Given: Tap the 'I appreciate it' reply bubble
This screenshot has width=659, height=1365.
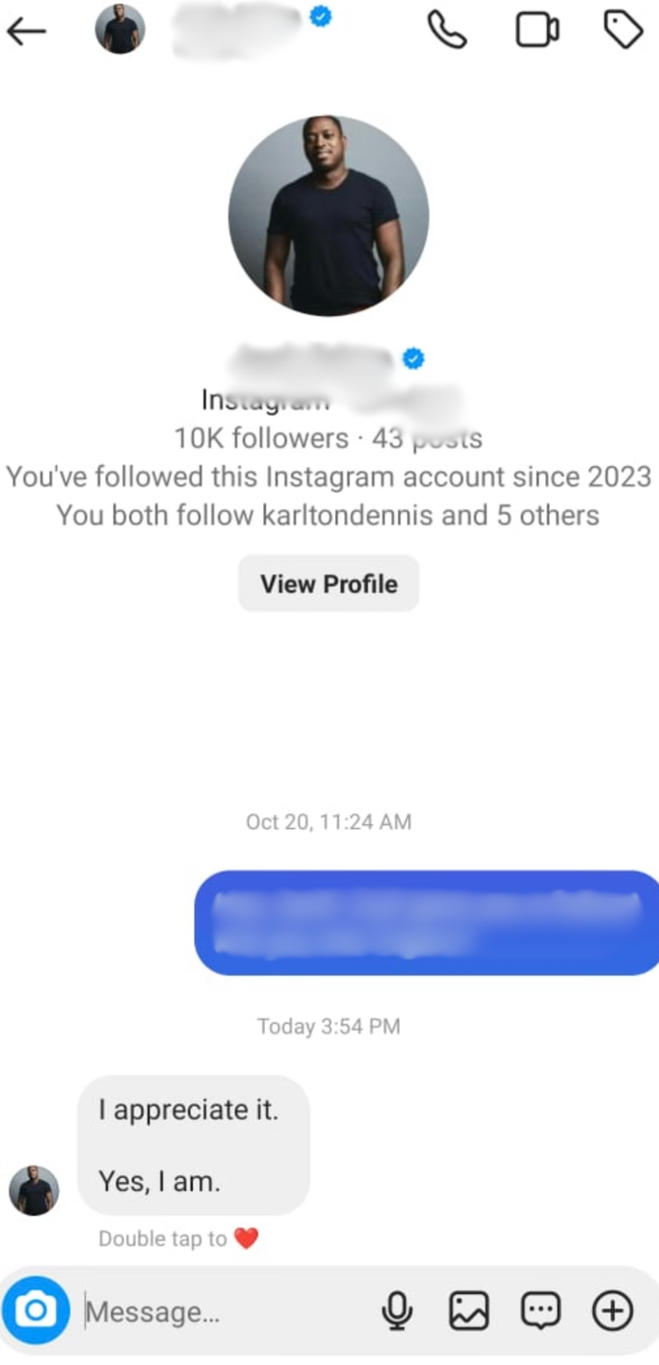Looking at the screenshot, I should [x=193, y=1145].
